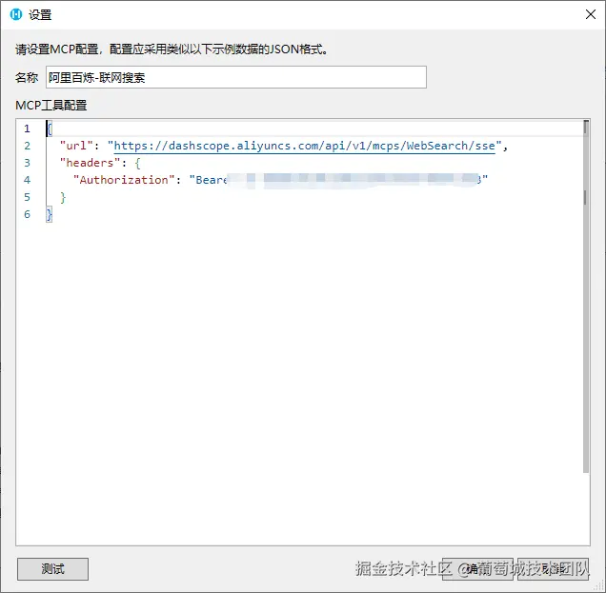Click the "Authorization" key in JSON
Viewport: 606px width, 593px height.
click(x=124, y=180)
